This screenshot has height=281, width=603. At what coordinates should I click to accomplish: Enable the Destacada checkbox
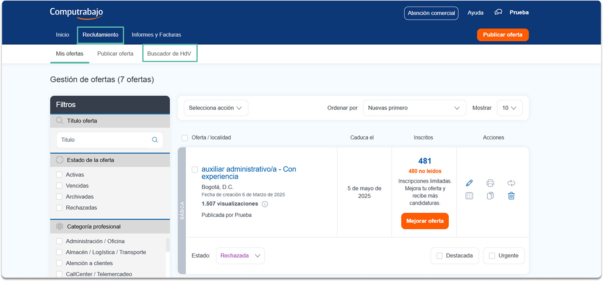click(439, 256)
